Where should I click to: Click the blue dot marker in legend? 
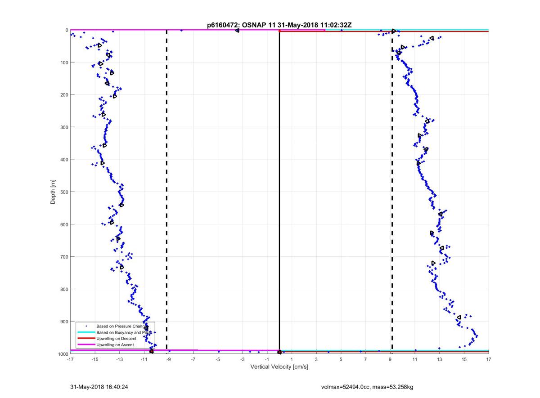point(86,326)
